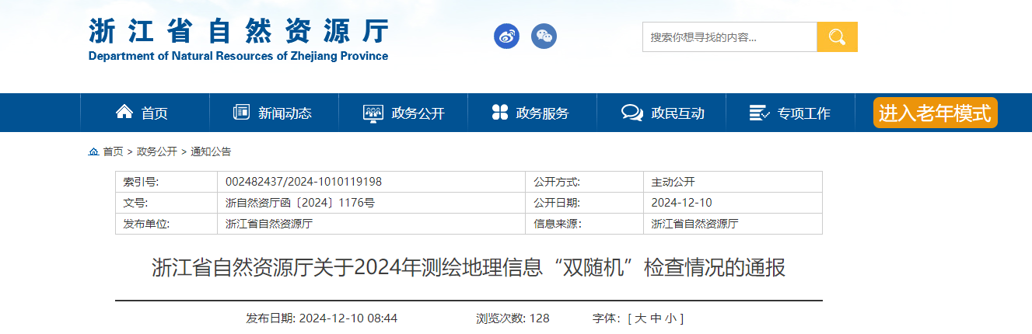Select index number 002482437/2024-1010119198
Screen dimensions: 1032x334
pyautogui.click(x=303, y=182)
